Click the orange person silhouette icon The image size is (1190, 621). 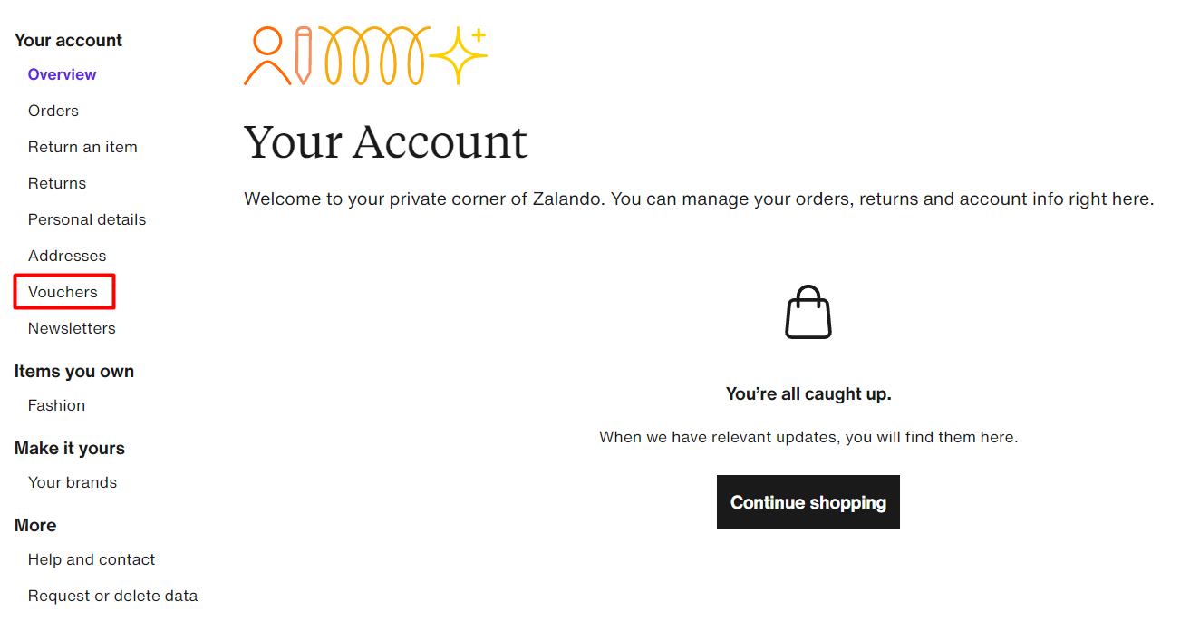267,56
